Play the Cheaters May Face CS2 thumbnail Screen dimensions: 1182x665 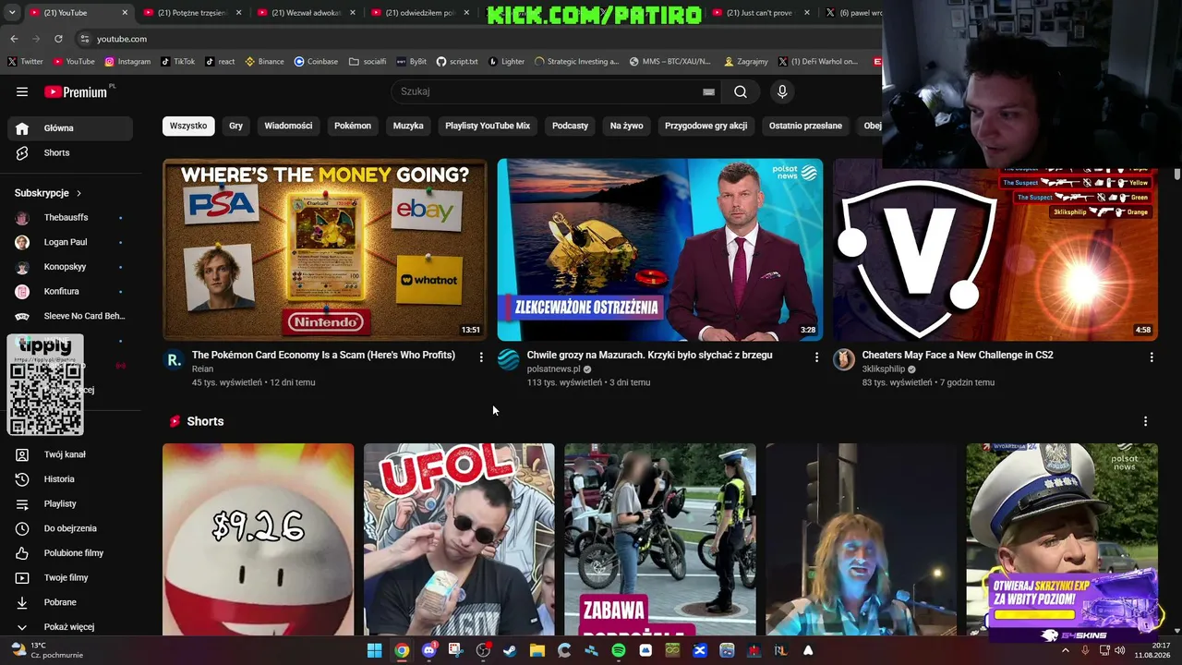coord(995,249)
